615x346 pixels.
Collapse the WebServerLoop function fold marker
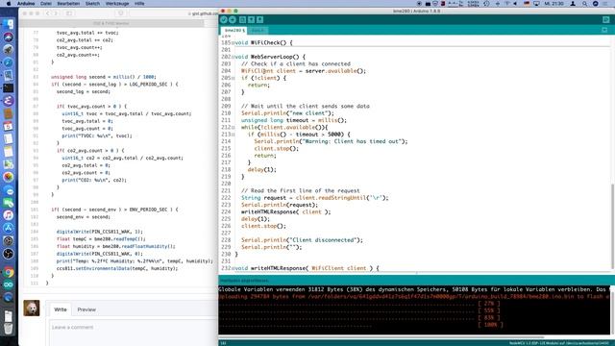pos(233,57)
